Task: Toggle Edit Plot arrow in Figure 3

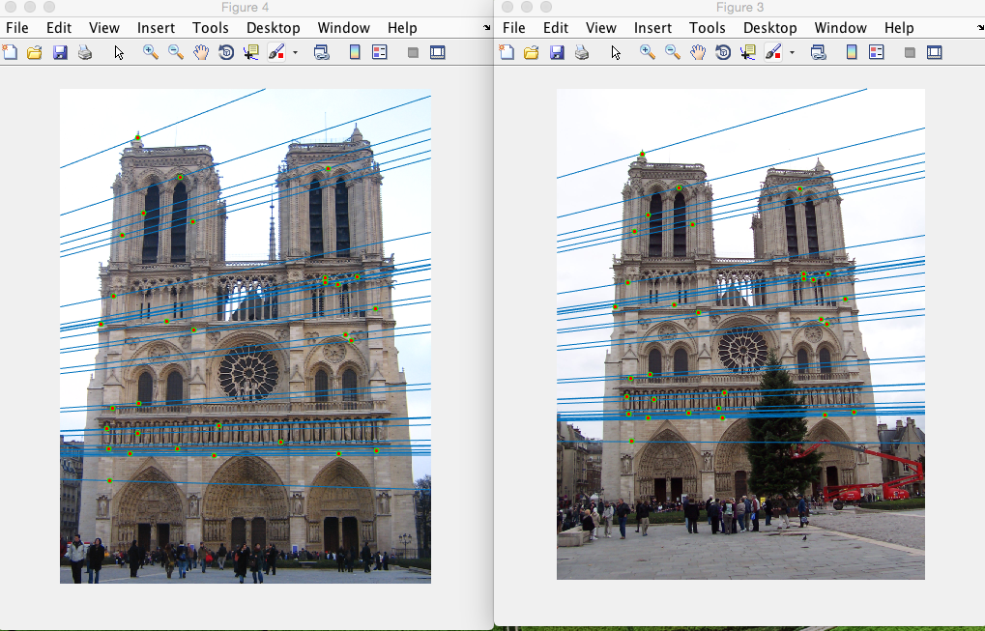Action: click(616, 52)
